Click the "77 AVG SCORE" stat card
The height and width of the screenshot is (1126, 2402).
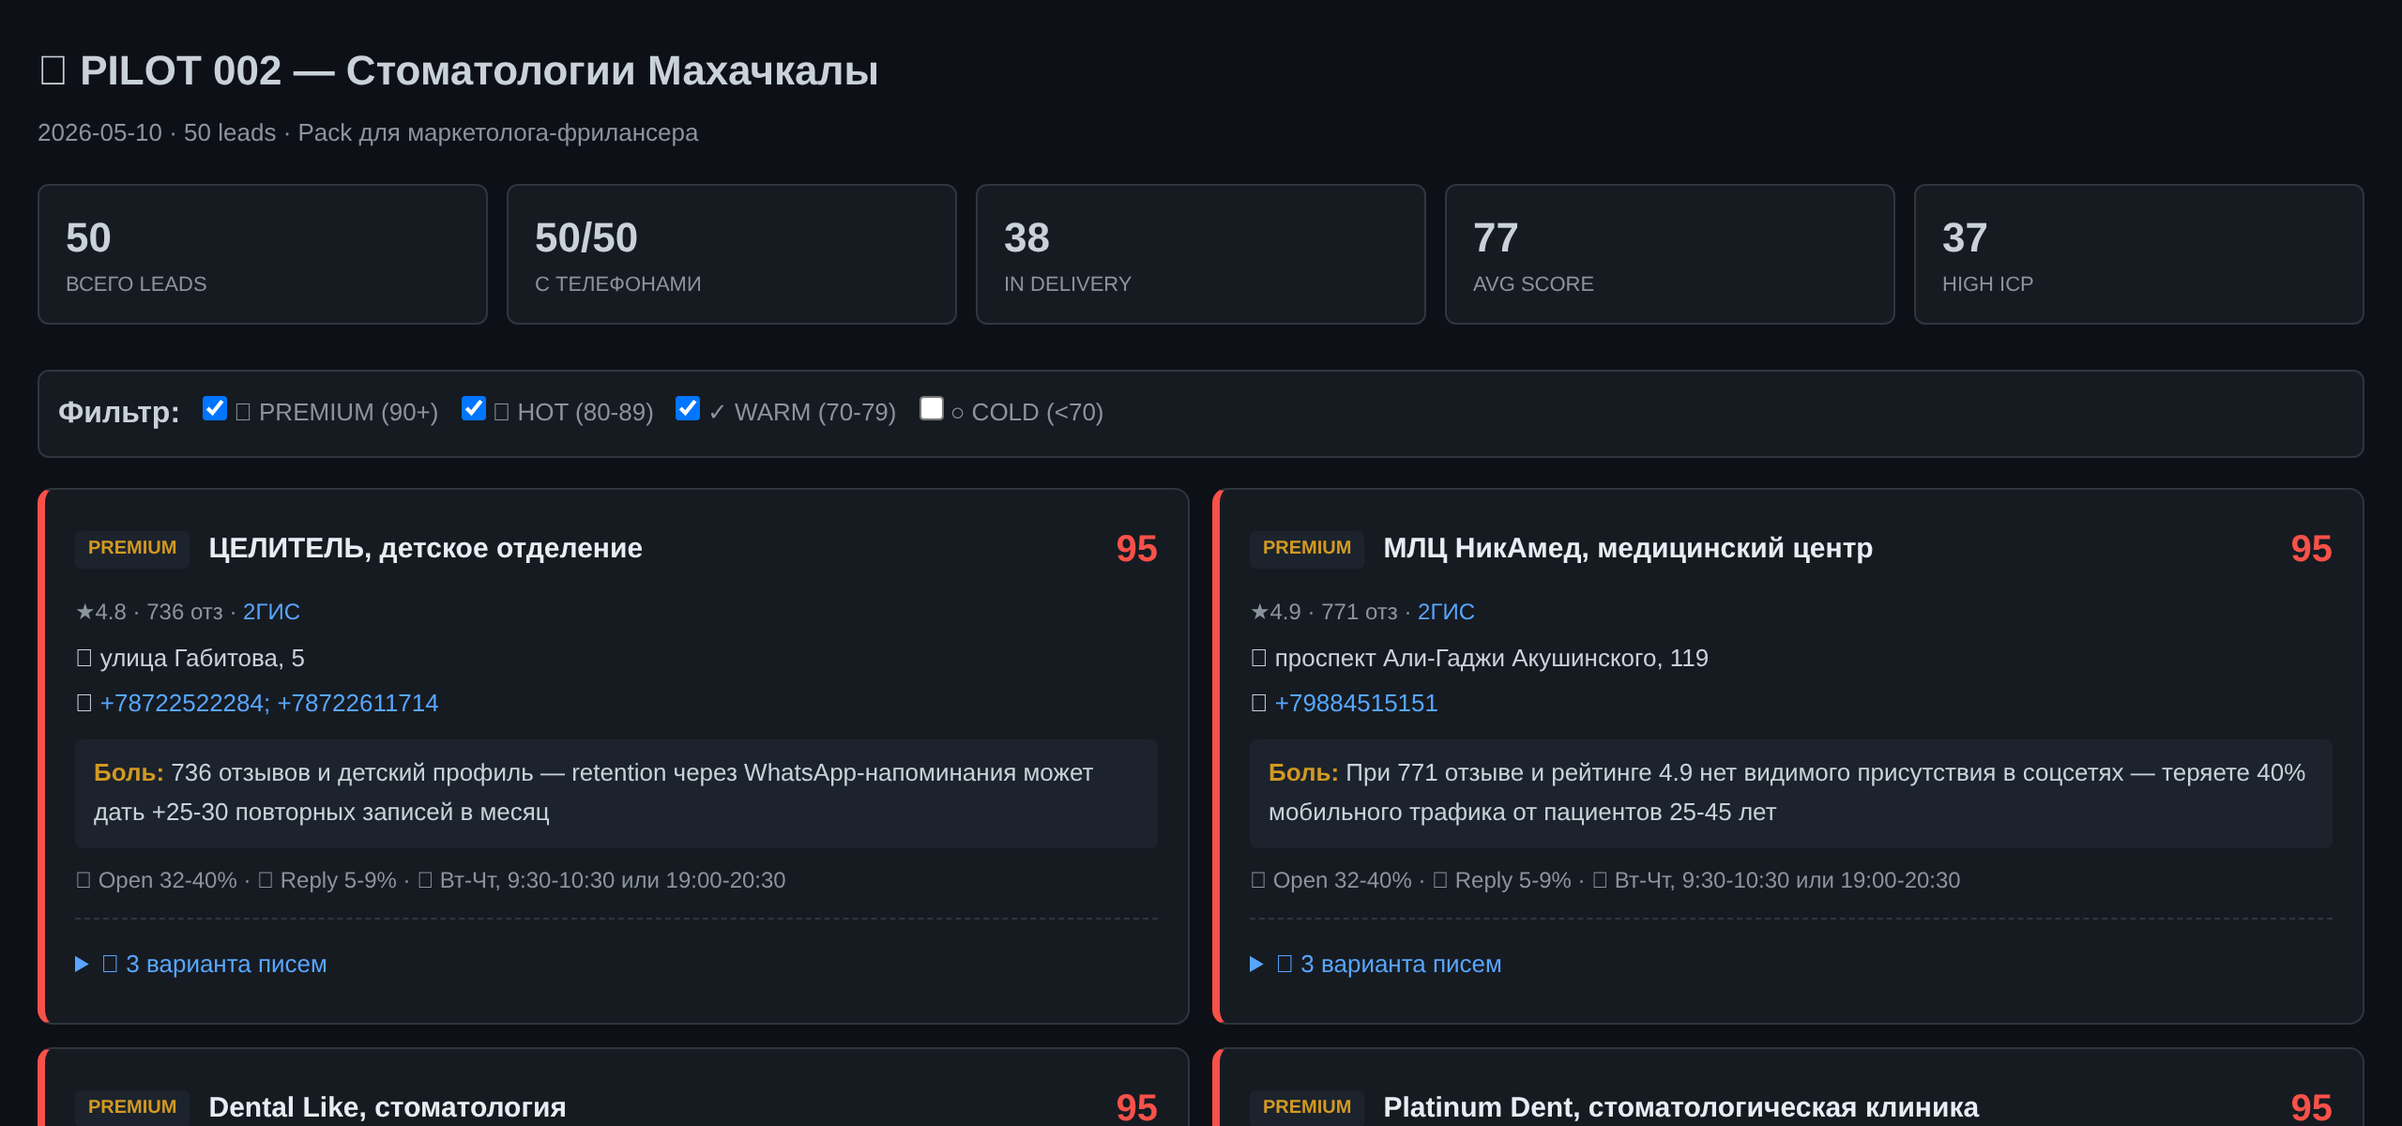click(x=1670, y=254)
